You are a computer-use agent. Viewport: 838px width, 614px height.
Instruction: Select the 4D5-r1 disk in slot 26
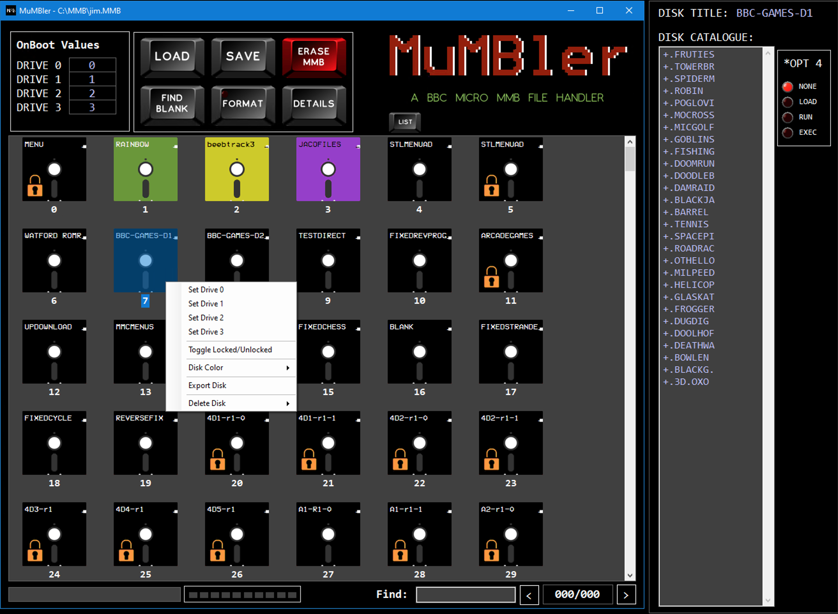pos(237,534)
